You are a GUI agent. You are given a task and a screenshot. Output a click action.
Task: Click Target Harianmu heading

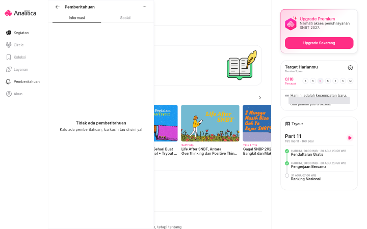[301, 67]
